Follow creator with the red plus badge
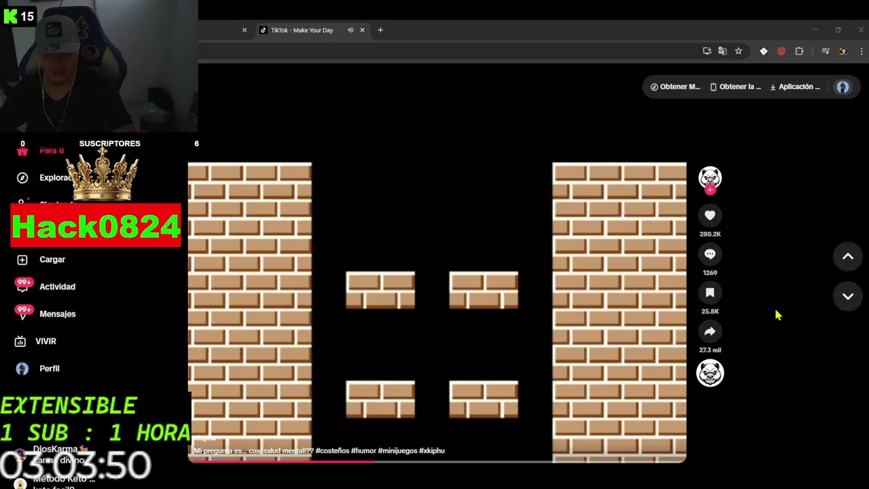The image size is (869, 489). (710, 190)
